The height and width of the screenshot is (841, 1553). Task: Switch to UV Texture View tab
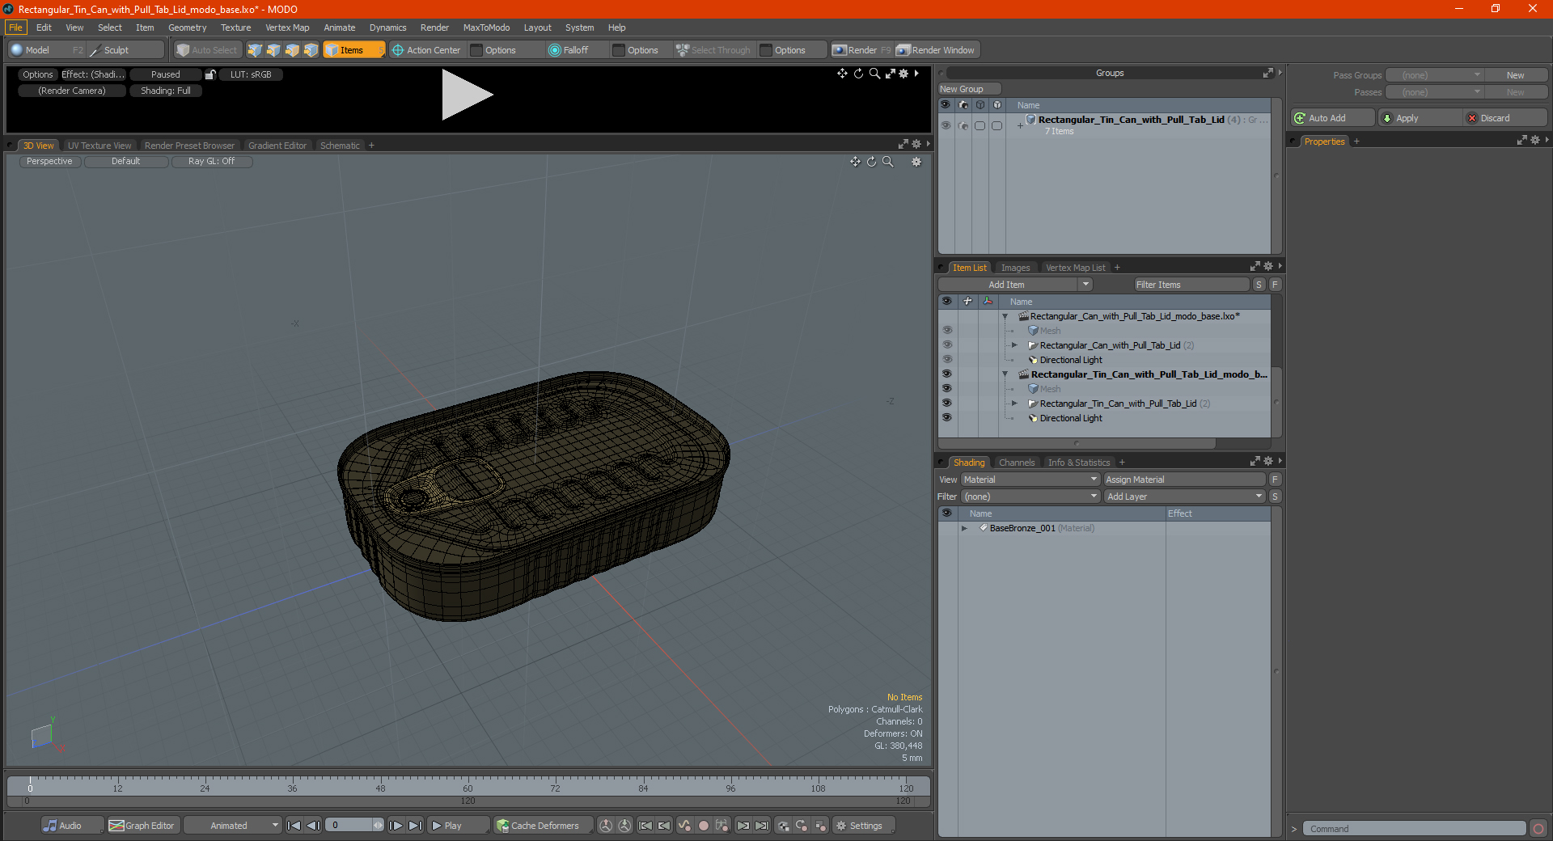click(x=99, y=146)
